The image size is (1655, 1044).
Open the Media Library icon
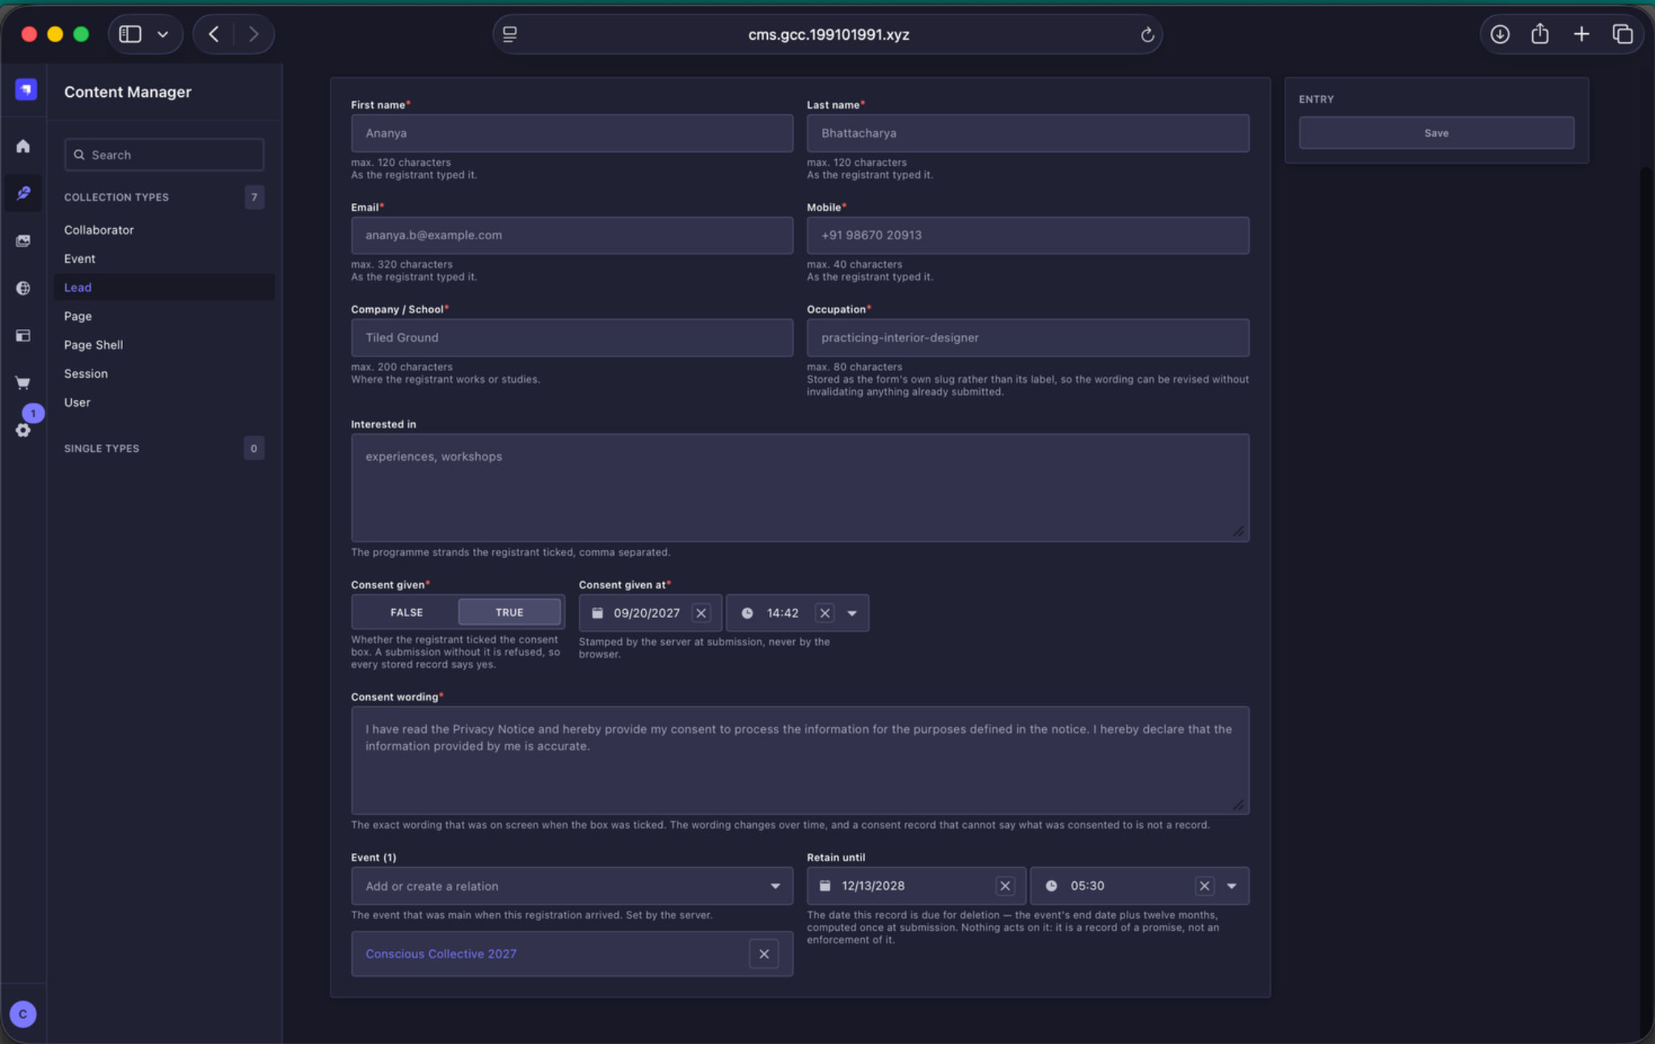[23, 241]
